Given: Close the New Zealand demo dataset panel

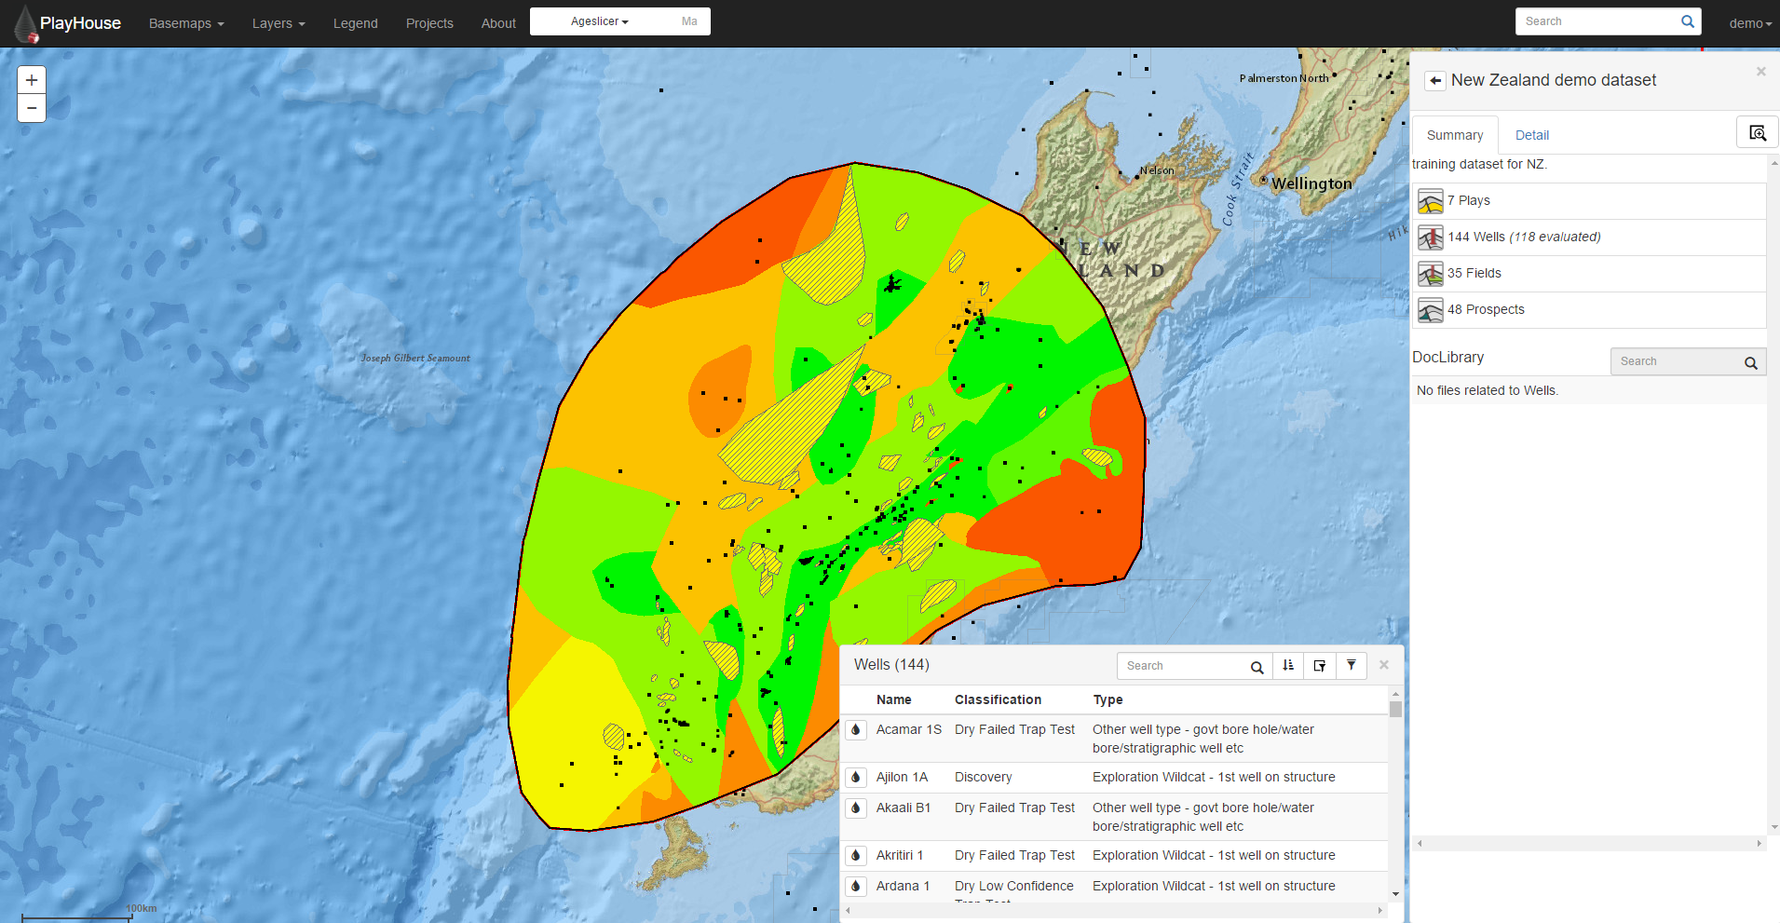Looking at the screenshot, I should 1760,72.
